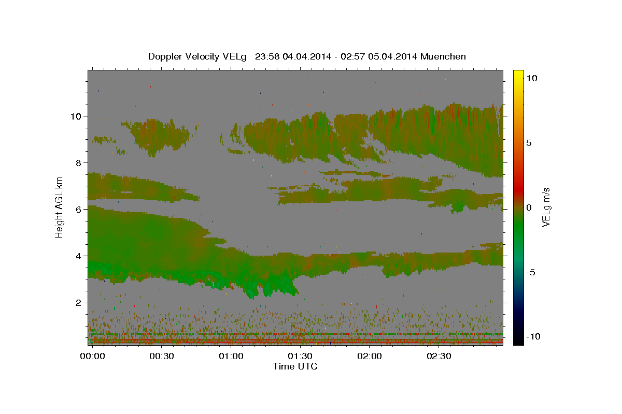The height and width of the screenshot is (414, 622).
Task: Click the '01:00' time tick label
Action: tap(231, 357)
